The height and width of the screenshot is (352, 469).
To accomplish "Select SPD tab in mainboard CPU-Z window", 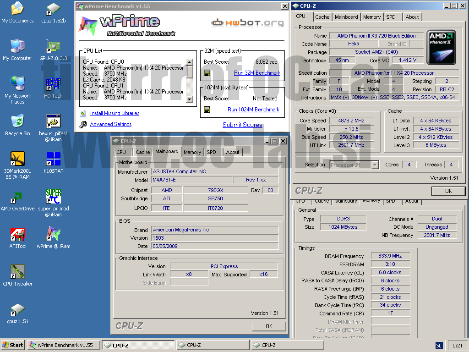I will (211, 152).
